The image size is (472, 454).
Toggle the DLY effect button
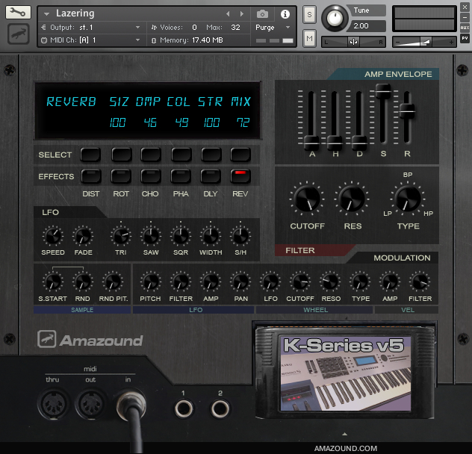coord(211,176)
